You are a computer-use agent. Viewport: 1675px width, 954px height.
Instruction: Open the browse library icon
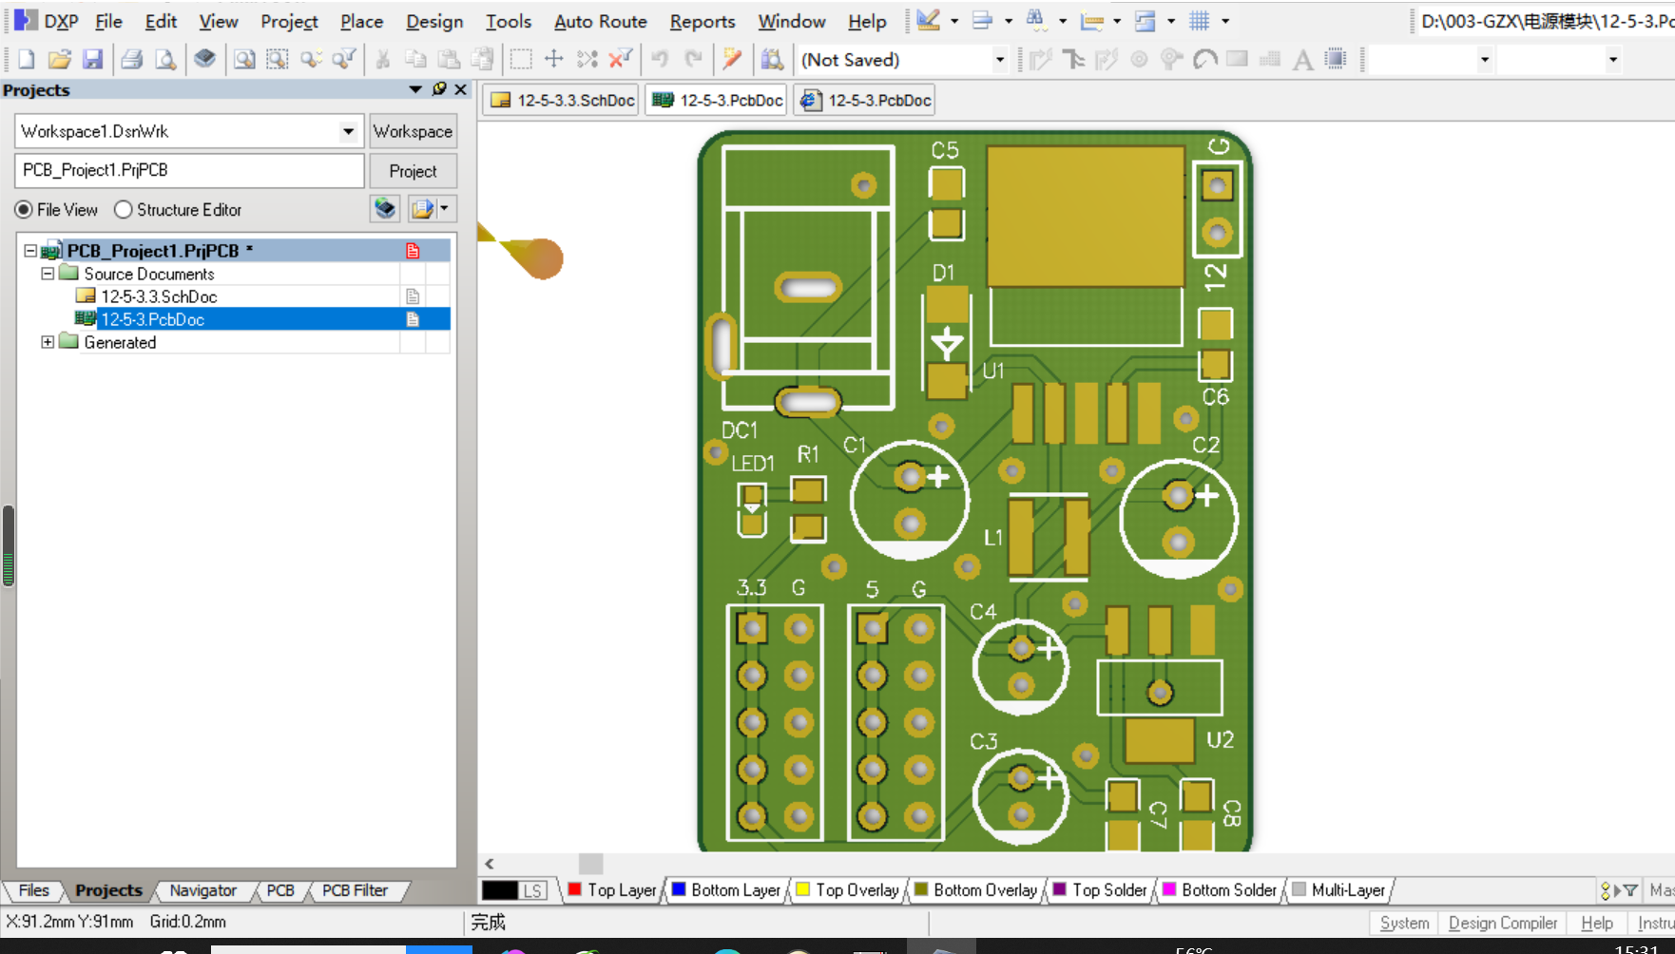point(772,60)
